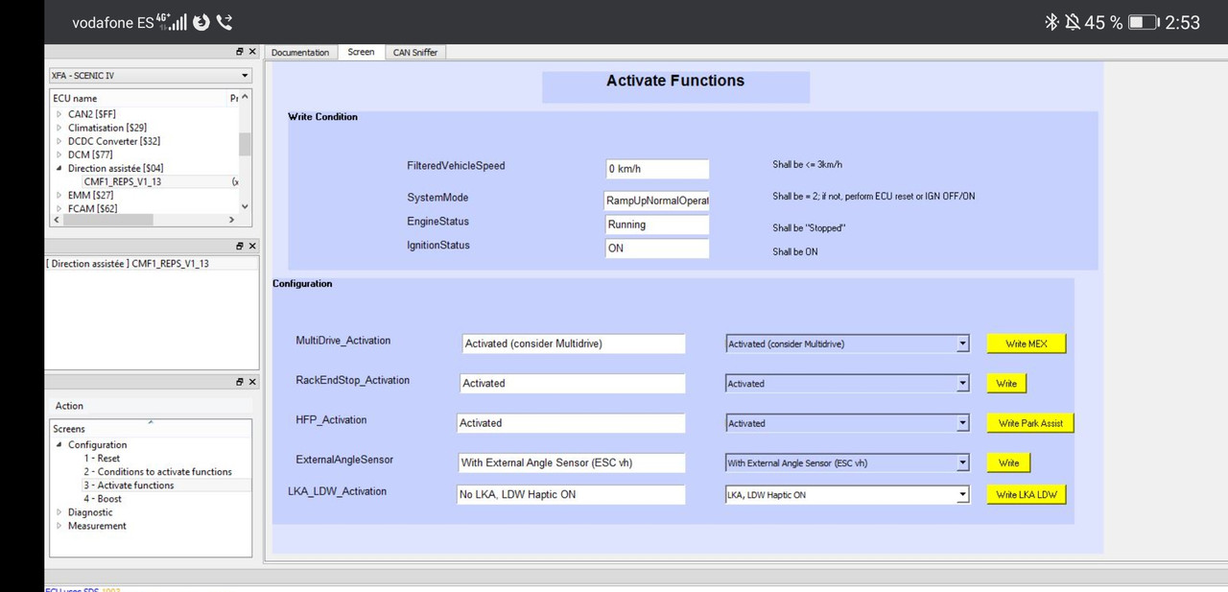Tap the call status icon
This screenshot has height=592, width=1228.
pos(224,22)
